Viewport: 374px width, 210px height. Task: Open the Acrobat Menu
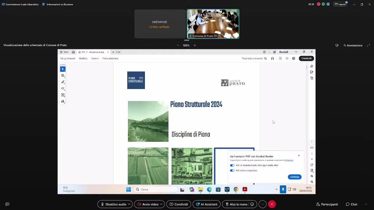tap(64, 52)
